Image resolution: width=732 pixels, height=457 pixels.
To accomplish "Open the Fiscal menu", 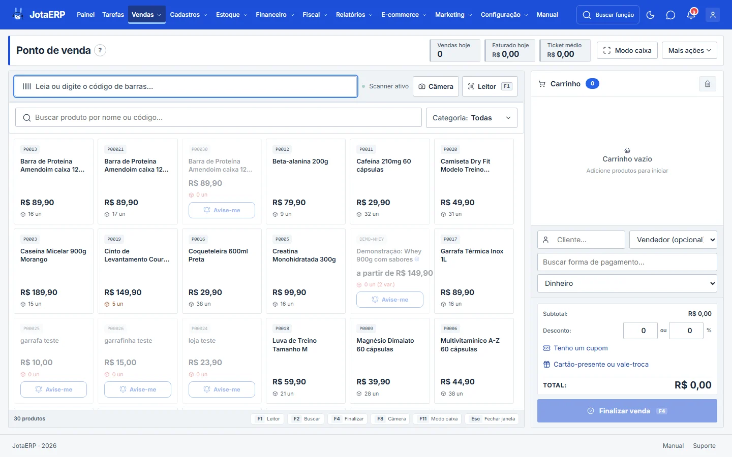I will [315, 15].
